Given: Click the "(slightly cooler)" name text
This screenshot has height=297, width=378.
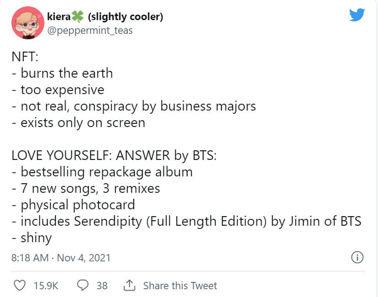Looking at the screenshot, I should point(125,17).
